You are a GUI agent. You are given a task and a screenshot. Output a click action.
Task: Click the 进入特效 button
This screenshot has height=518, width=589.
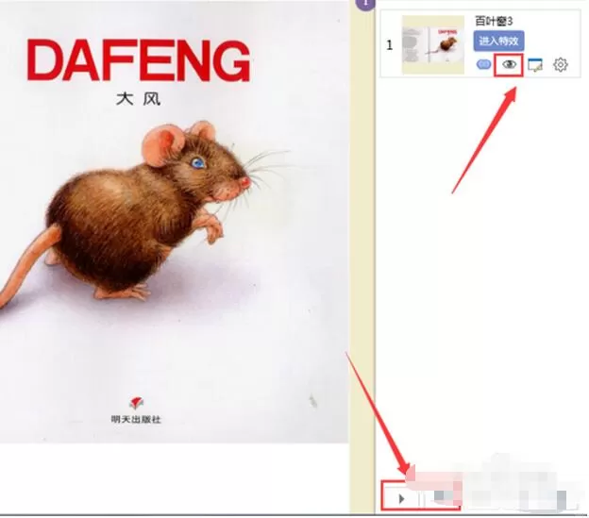(x=498, y=41)
